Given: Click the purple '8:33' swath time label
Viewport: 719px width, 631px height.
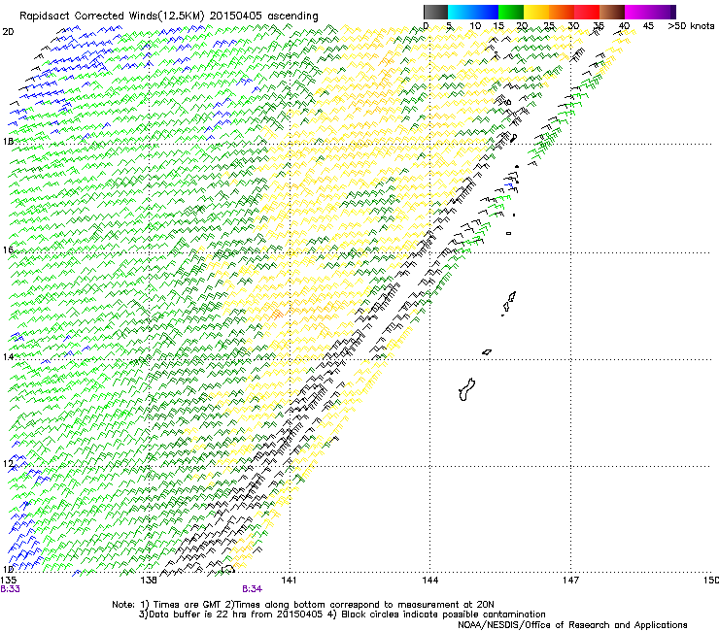Looking at the screenshot, I should pyautogui.click(x=10, y=589).
